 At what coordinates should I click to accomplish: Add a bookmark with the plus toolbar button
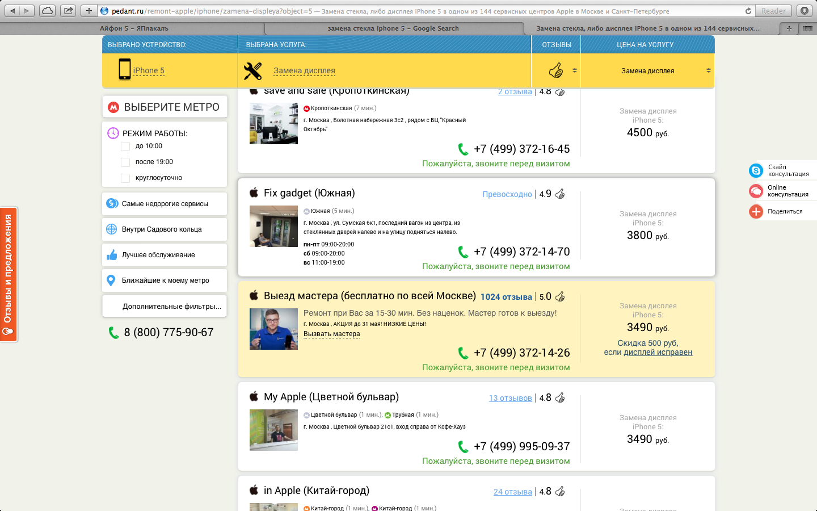click(89, 11)
